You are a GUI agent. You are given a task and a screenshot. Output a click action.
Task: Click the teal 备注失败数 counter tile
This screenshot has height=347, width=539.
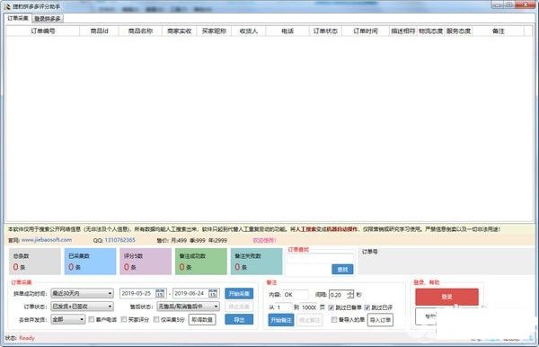click(256, 262)
